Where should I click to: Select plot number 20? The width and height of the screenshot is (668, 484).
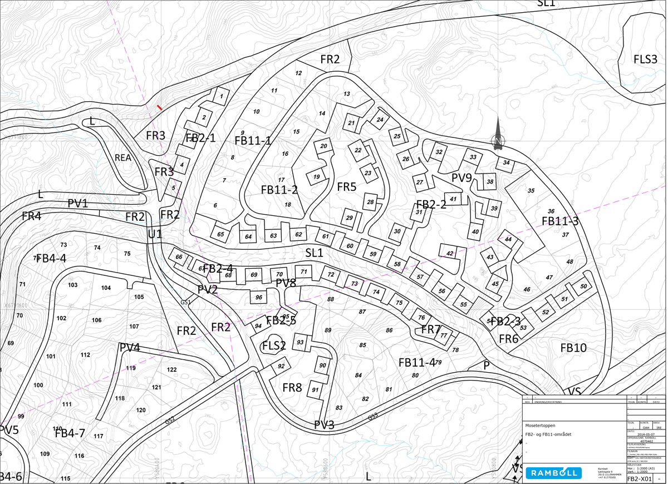(323, 146)
